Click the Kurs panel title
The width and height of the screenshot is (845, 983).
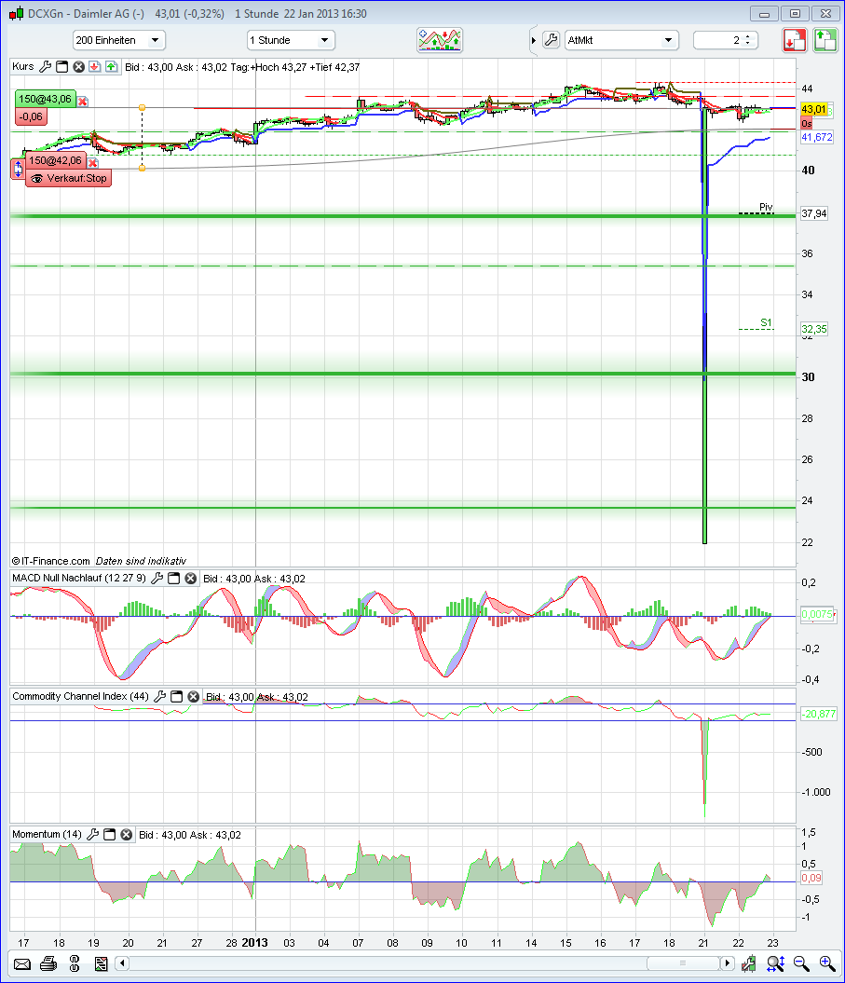(x=23, y=66)
